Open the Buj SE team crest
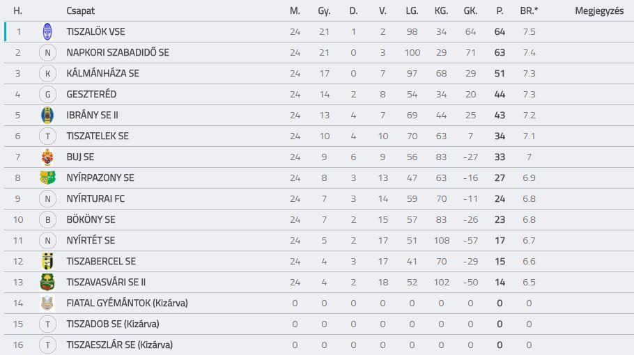 coord(47,157)
